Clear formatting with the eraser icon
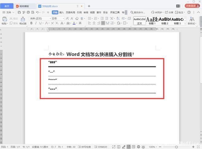 77,19
